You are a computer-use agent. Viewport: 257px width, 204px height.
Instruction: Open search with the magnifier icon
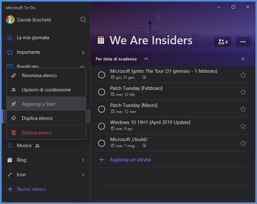pyautogui.click(x=83, y=20)
